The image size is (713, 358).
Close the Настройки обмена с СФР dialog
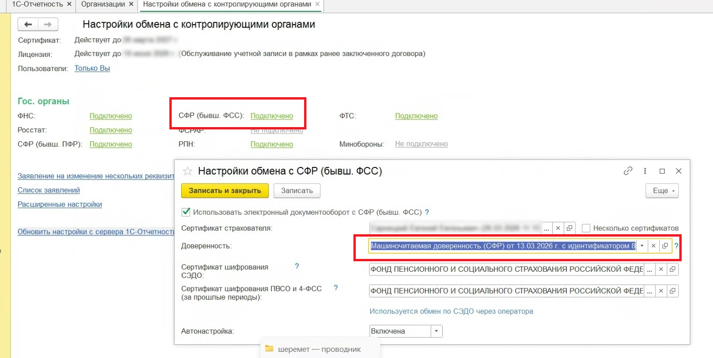click(x=678, y=171)
